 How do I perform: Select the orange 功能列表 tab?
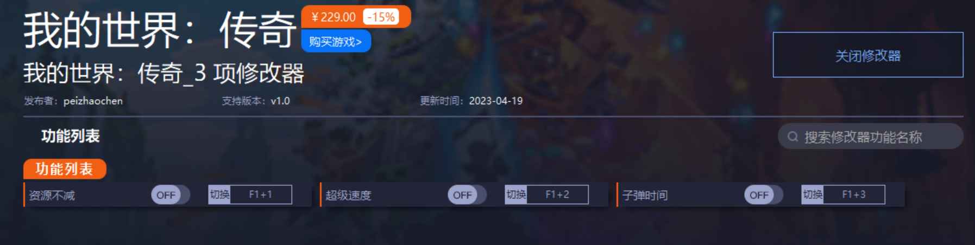pos(65,169)
